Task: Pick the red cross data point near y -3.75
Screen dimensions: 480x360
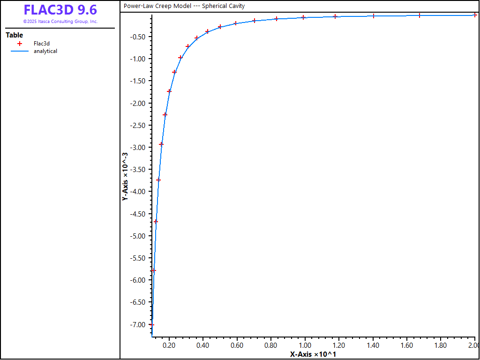Action: pyautogui.click(x=158, y=180)
